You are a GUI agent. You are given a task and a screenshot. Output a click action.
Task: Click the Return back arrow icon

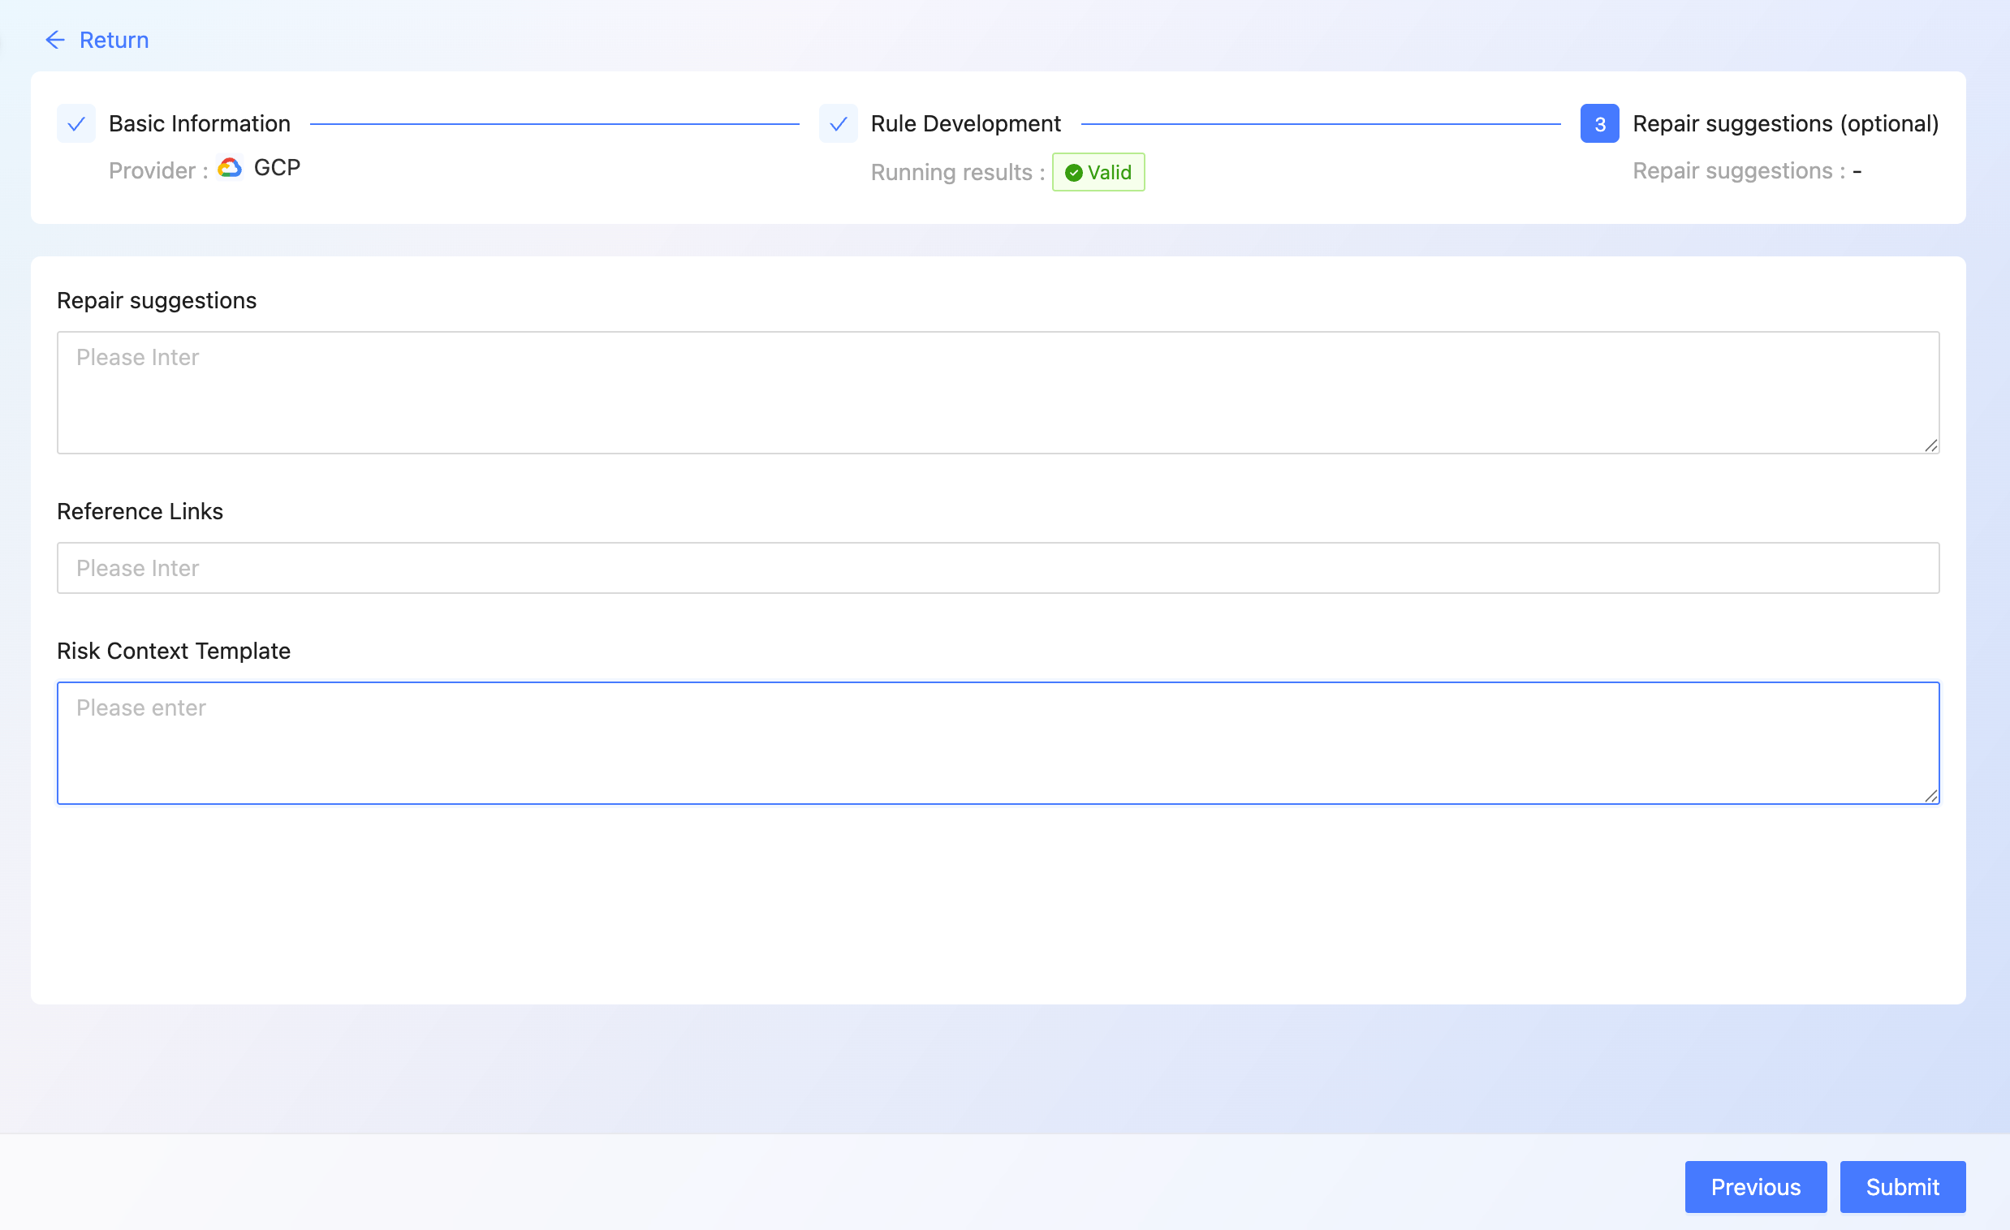[x=54, y=40]
